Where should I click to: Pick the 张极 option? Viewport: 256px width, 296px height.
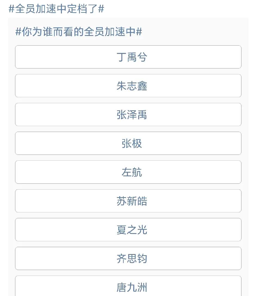pyautogui.click(x=128, y=143)
